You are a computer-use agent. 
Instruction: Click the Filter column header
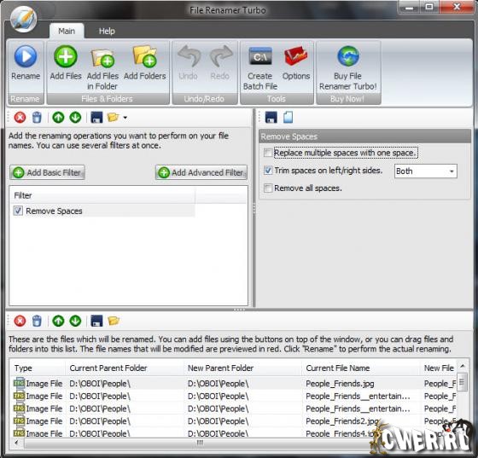[x=103, y=195]
